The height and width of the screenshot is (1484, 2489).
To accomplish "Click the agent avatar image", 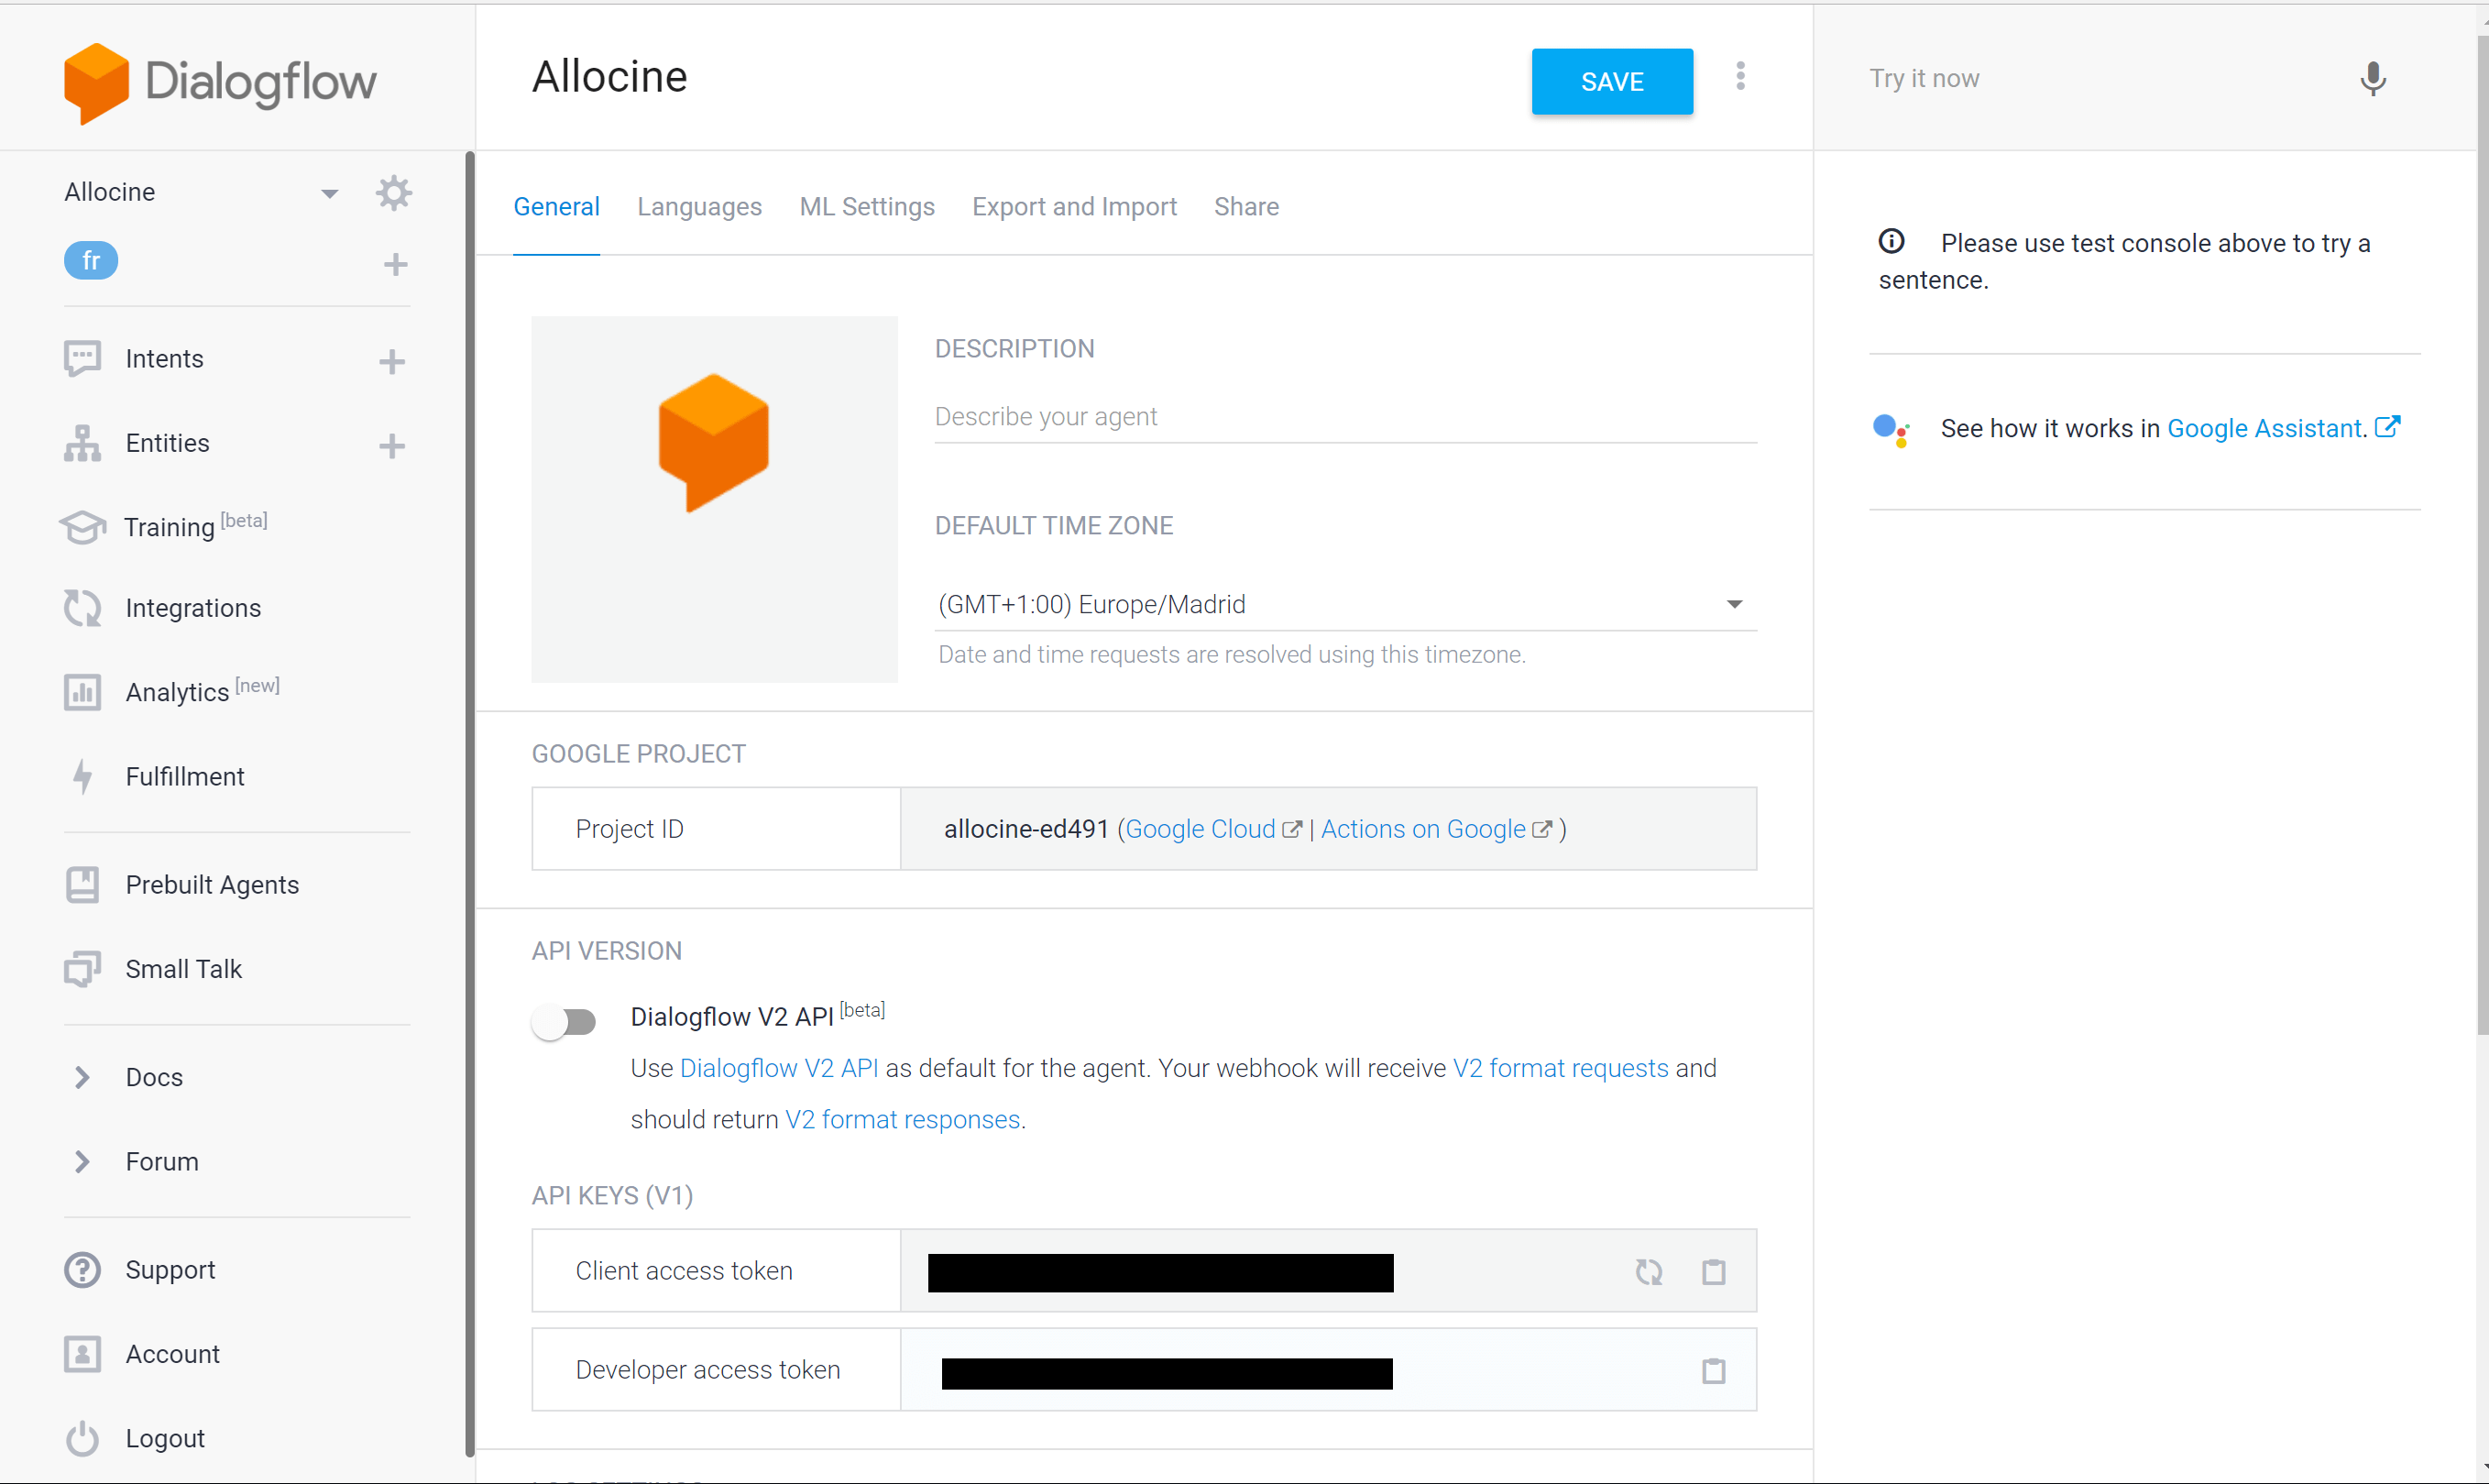I will 715,499.
